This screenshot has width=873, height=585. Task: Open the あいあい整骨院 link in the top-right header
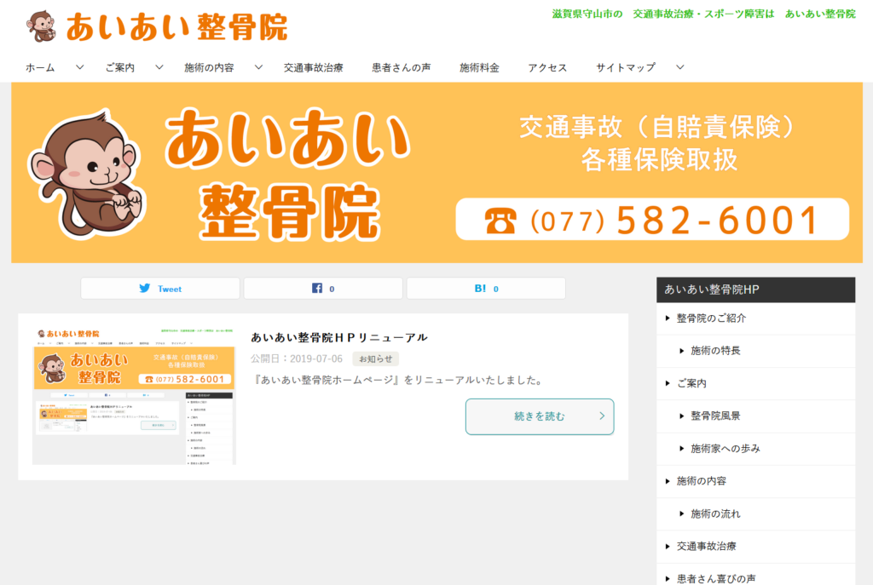[x=819, y=14]
